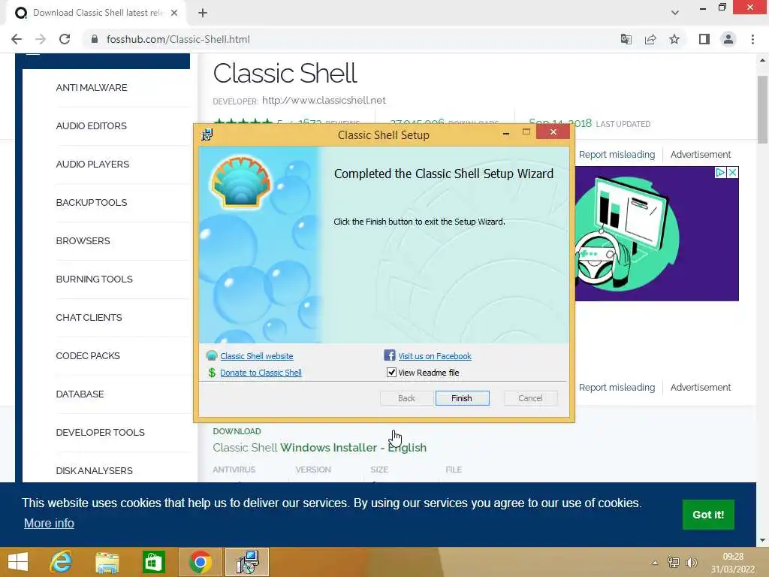The height and width of the screenshot is (577, 769).
Task: Open Visit us on Facebook link
Action: point(435,356)
